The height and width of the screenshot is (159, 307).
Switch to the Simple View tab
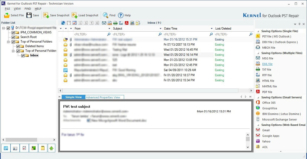click(x=73, y=97)
